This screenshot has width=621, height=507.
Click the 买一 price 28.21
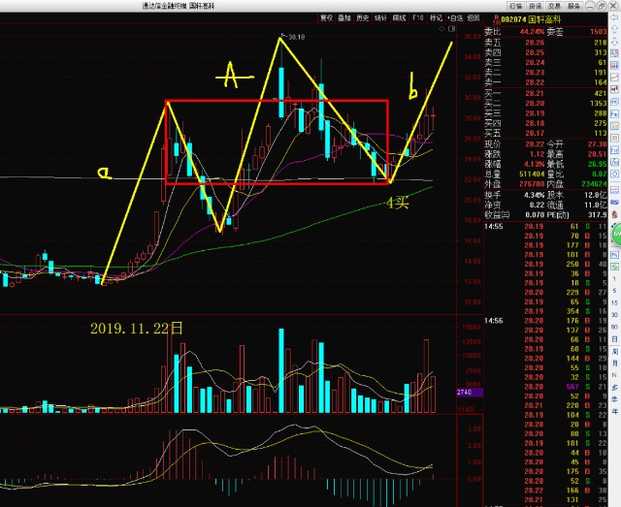535,93
